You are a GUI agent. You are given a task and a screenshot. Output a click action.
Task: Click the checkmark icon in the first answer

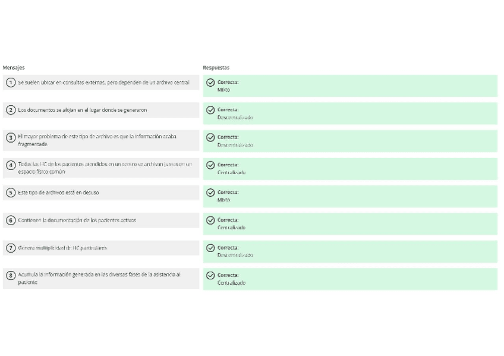[x=210, y=83]
